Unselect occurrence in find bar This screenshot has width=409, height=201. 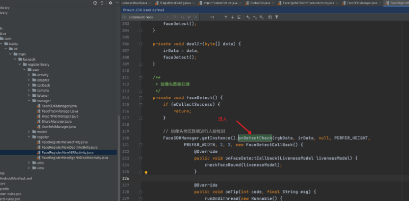point(255,17)
